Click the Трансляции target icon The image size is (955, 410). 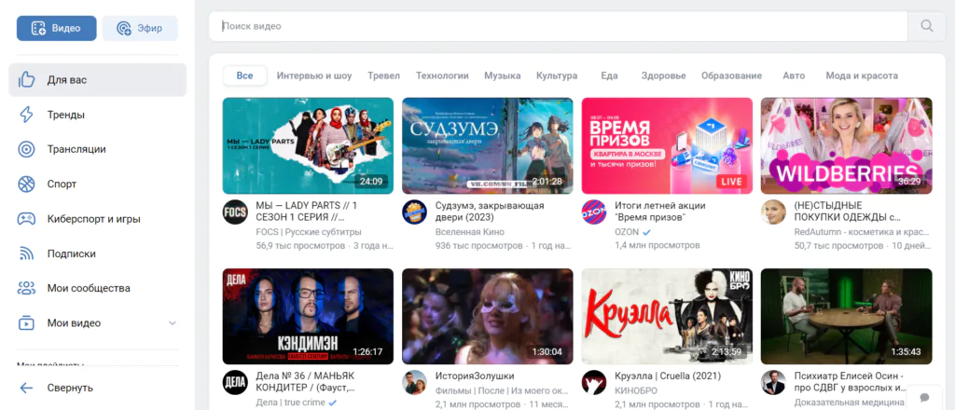(x=26, y=149)
